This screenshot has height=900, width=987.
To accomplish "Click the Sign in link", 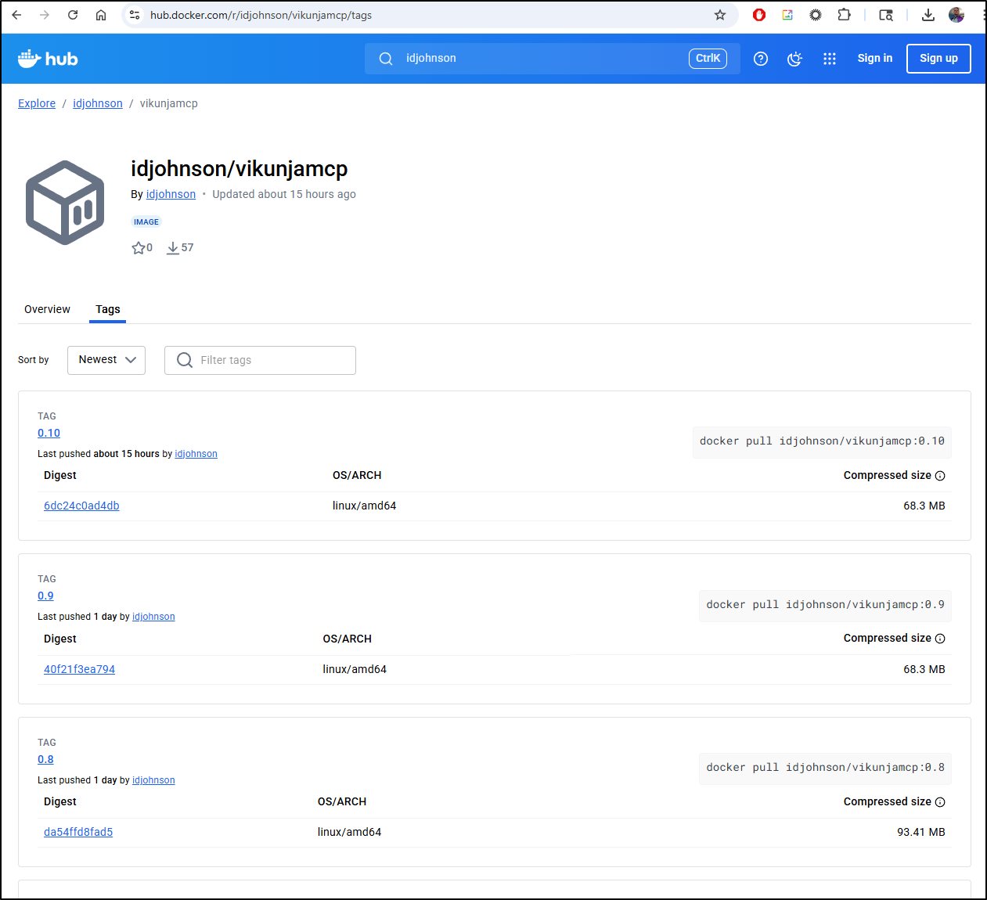I will click(x=874, y=59).
